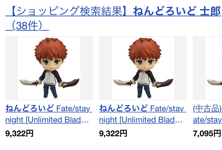Open second Shirou Nendoroid product thumbnail

click(143, 68)
